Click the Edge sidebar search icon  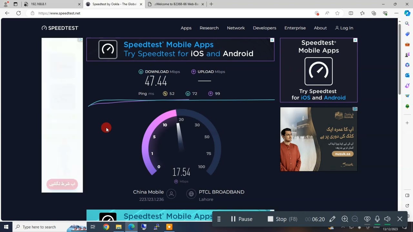(x=407, y=24)
